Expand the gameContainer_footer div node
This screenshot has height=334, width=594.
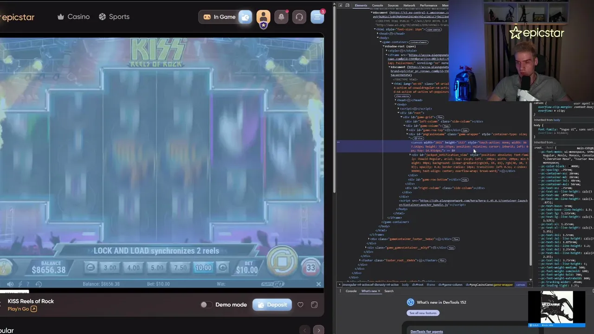pos(368,239)
